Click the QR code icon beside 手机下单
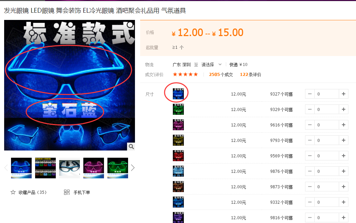Image resolution: width=356 pixels, height=223 pixels. point(67,192)
